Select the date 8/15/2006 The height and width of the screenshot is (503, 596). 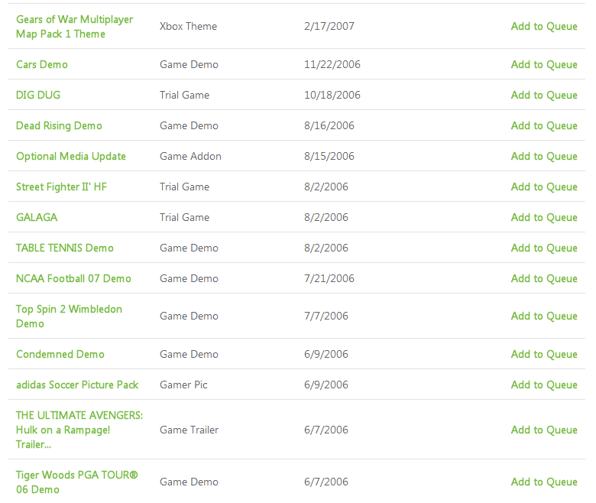coord(329,156)
